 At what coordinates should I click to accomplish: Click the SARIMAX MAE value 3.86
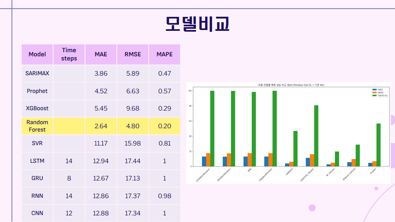[x=101, y=74]
